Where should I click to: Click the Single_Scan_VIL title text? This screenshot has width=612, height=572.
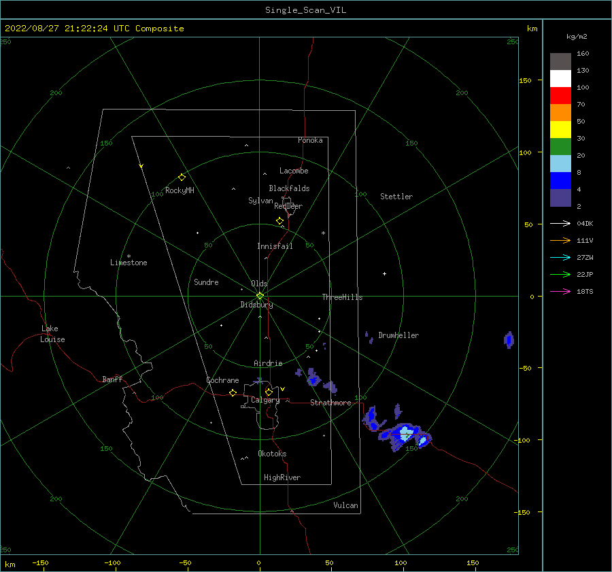(305, 10)
